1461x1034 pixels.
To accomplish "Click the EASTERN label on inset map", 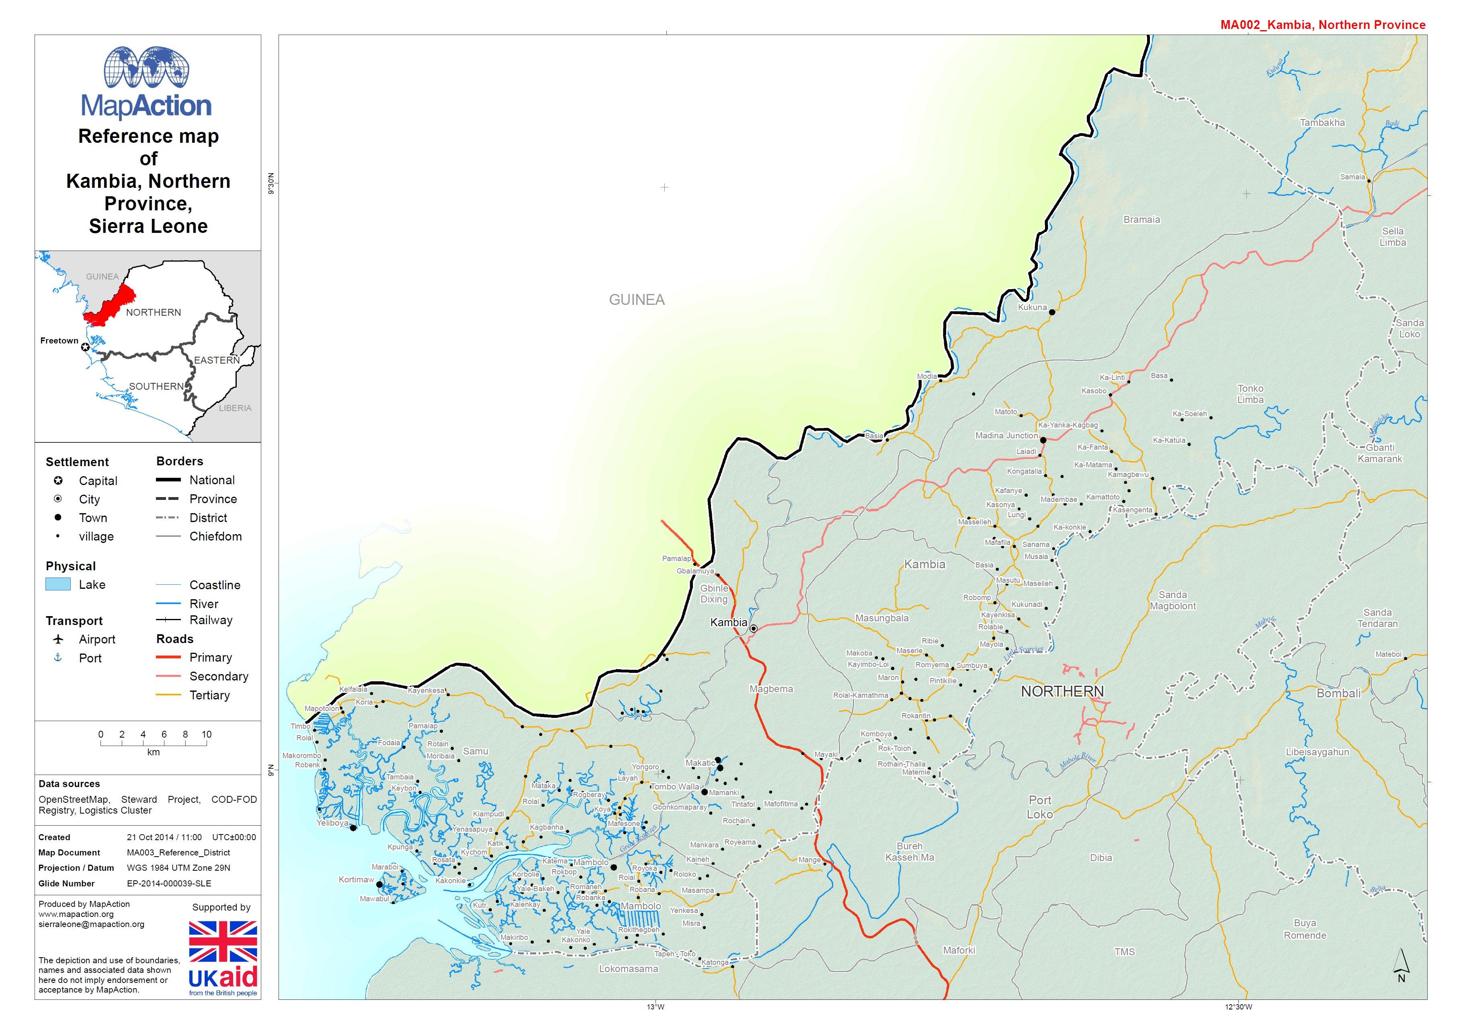I will coord(217,360).
